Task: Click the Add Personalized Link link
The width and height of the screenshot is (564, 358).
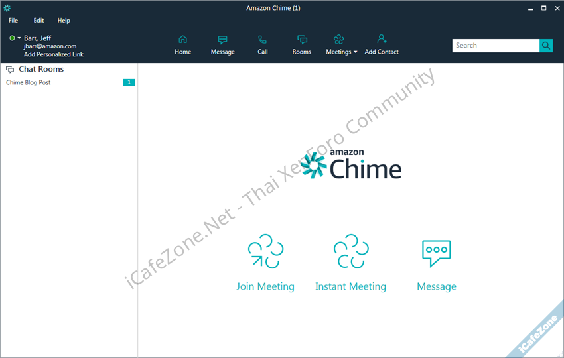Action: (54, 54)
